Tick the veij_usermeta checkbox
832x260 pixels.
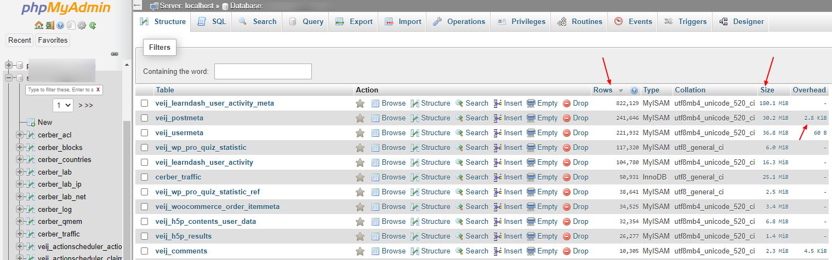click(x=145, y=133)
